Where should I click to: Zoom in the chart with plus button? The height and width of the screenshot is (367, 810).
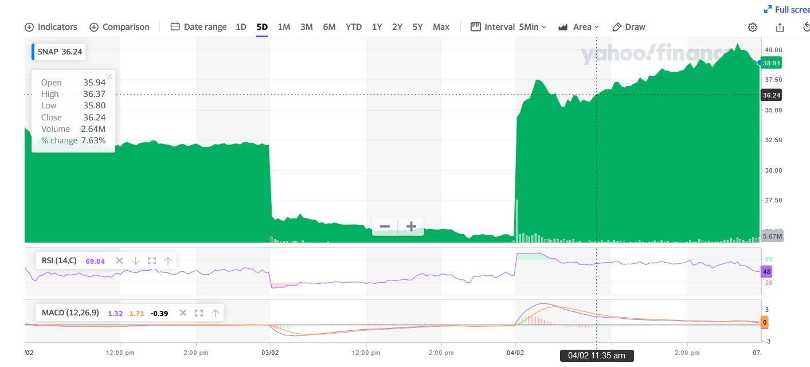click(x=411, y=227)
